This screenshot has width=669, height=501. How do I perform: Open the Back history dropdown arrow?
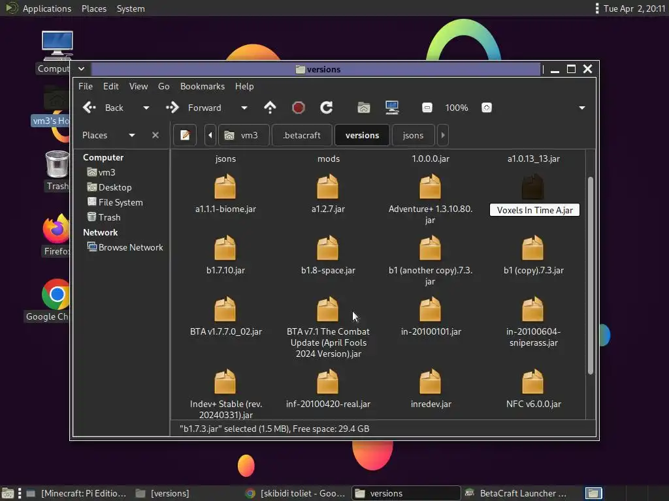coord(146,108)
